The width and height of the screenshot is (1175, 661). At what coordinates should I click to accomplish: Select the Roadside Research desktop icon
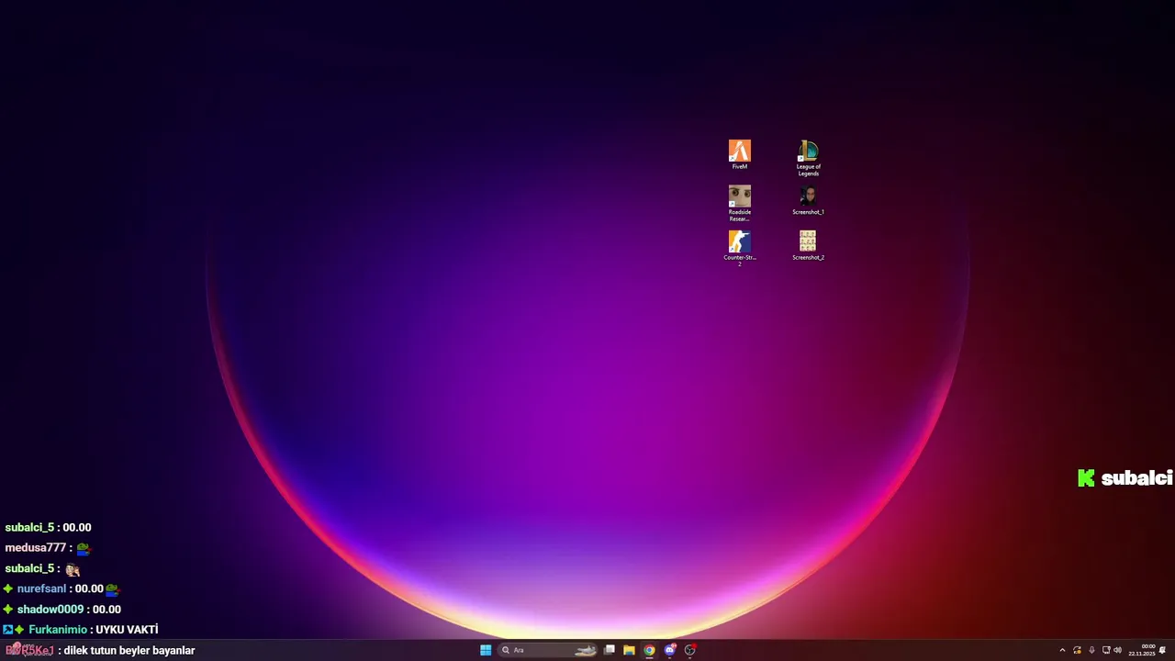740,203
